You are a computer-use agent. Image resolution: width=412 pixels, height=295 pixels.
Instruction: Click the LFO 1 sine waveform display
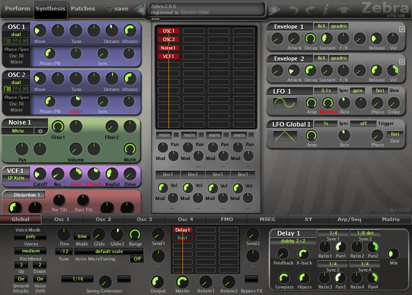point(285,103)
